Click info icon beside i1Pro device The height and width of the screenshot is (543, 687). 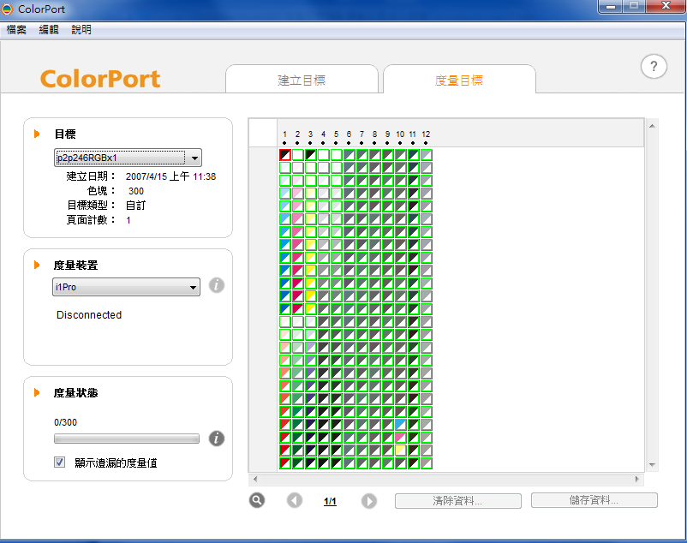pos(217,285)
